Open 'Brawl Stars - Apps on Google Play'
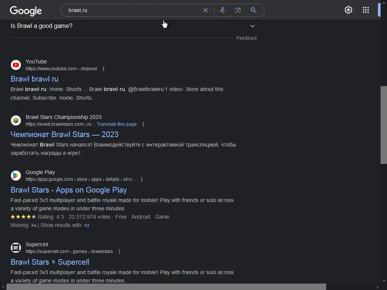The width and height of the screenshot is (387, 290). [69, 190]
